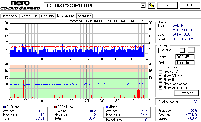The width and height of the screenshot is (201, 122).
Task: Click the Nero CD-DVD Speed logo
Action: pyautogui.click(x=20, y=5)
